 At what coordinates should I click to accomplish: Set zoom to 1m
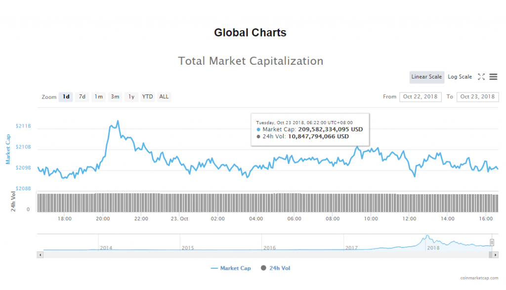click(98, 97)
